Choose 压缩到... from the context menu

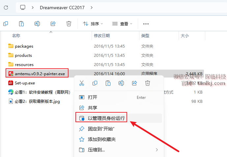point(119,150)
